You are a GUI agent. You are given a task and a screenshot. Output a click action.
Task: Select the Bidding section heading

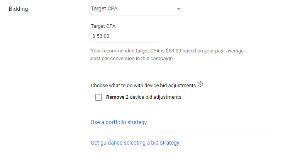19,9
